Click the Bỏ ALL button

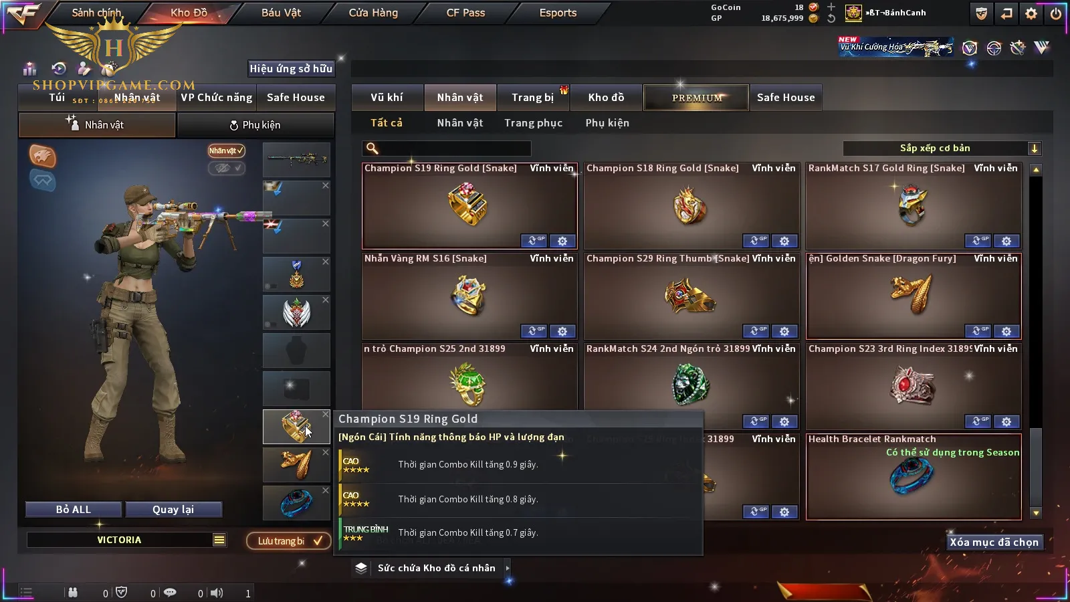74,510
